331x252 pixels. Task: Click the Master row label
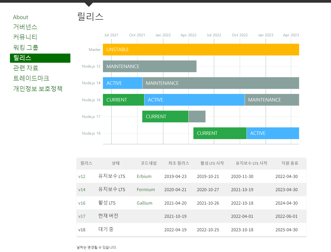pos(95,50)
